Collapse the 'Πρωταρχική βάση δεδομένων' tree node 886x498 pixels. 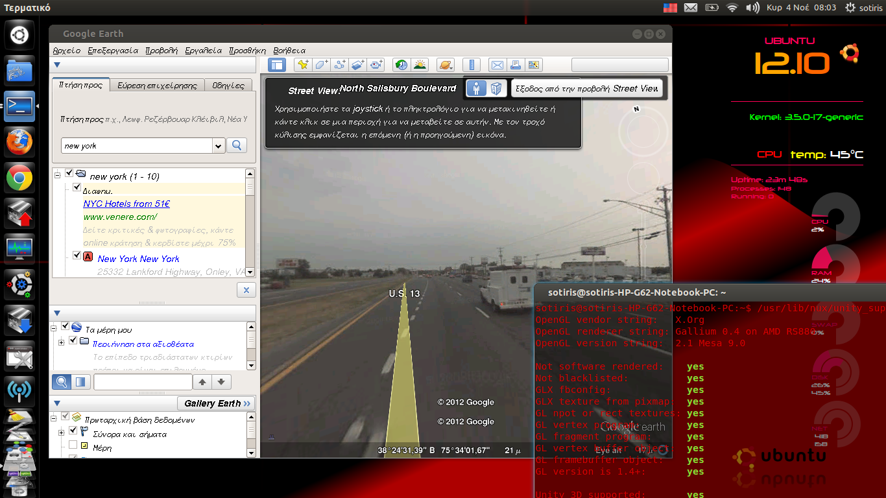pyautogui.click(x=53, y=417)
